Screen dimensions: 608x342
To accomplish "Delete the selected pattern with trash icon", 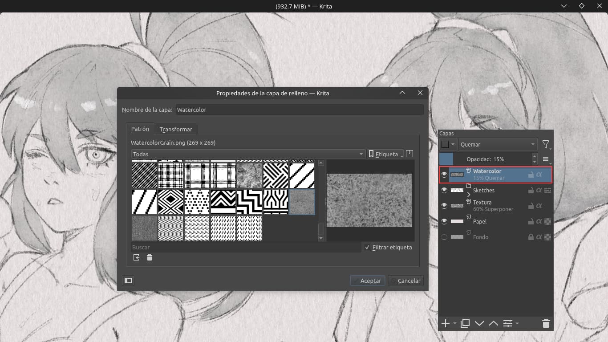I will coord(150,257).
